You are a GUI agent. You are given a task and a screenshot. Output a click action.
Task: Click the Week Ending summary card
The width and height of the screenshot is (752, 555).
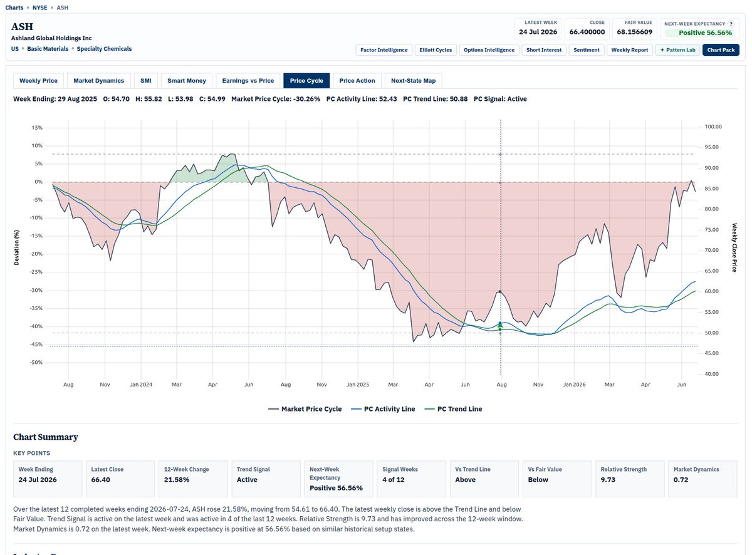pyautogui.click(x=48, y=479)
